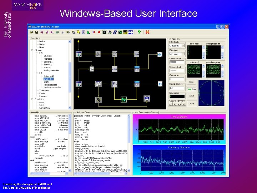
Task: Click last Copy to clipboard button
Action: pyautogui.click(x=184, y=104)
